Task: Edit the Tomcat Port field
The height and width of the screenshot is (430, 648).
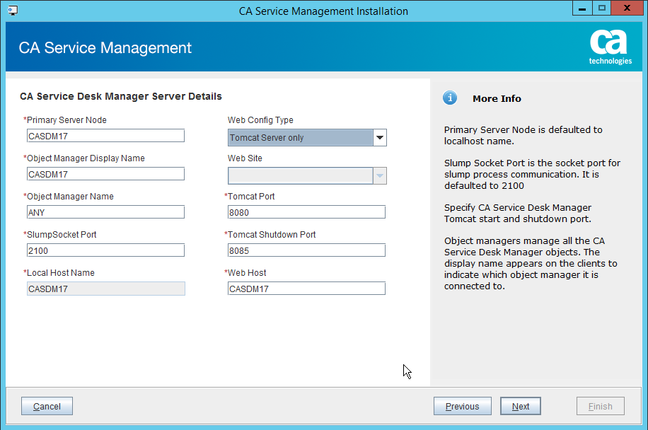Action: click(306, 212)
